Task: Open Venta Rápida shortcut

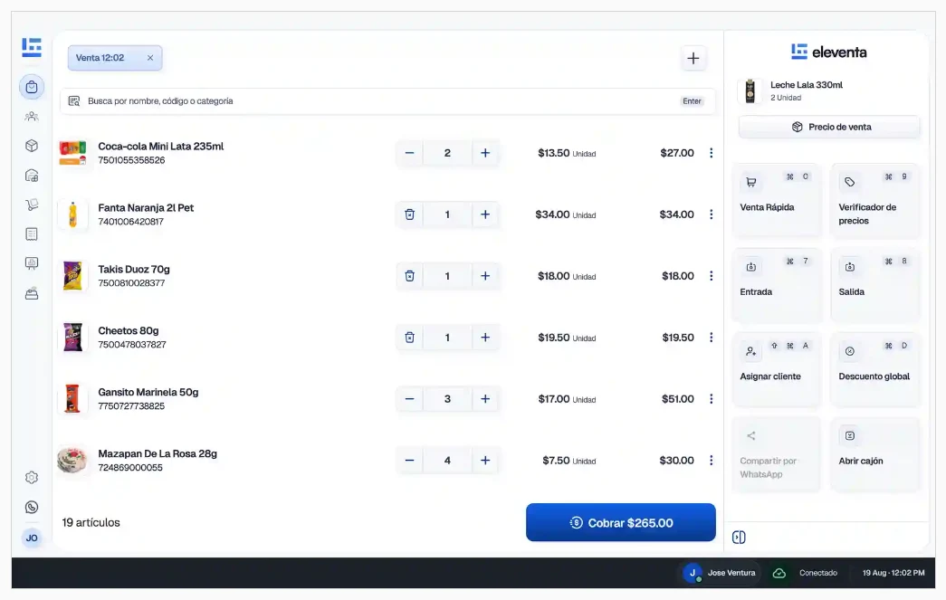Action: tap(777, 200)
